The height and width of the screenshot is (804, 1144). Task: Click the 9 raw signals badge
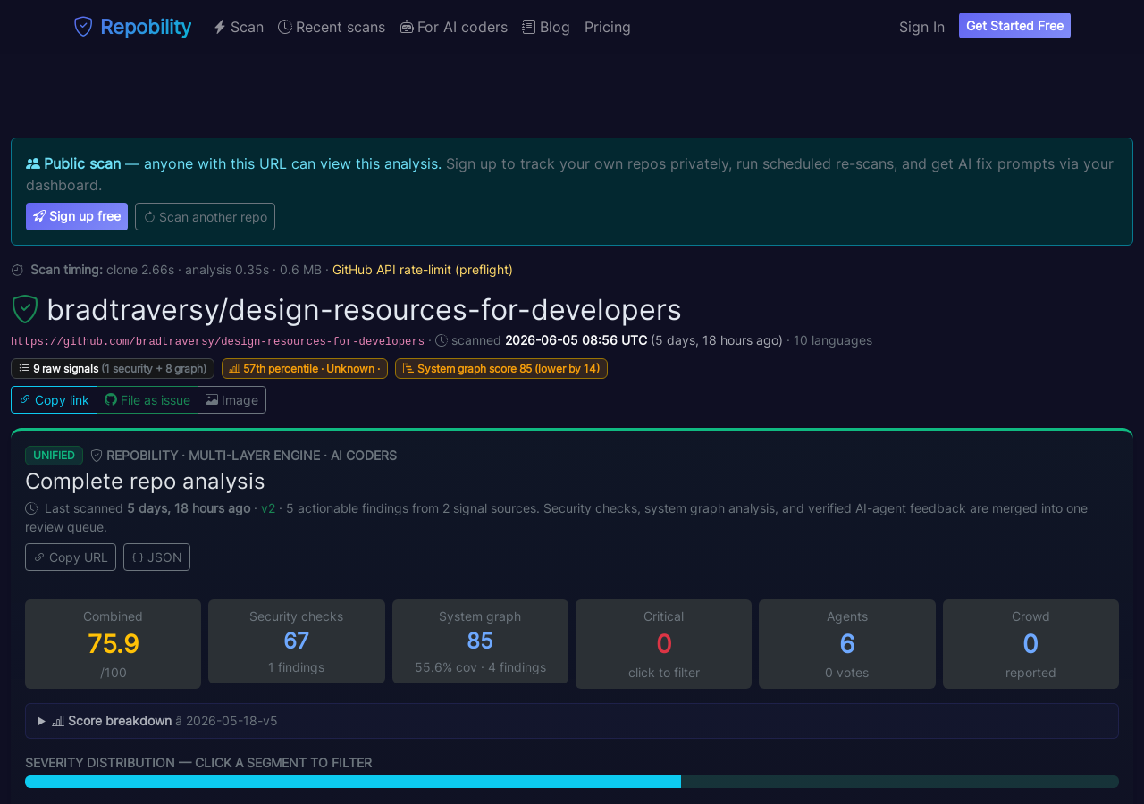point(113,368)
